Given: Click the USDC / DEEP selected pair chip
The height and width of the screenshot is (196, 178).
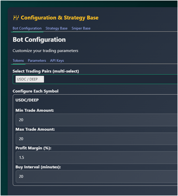Looking at the screenshot, I should [x=30, y=79].
